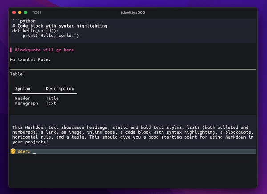Click the Paragraph cell in the table
The image size is (267, 194).
click(27, 103)
